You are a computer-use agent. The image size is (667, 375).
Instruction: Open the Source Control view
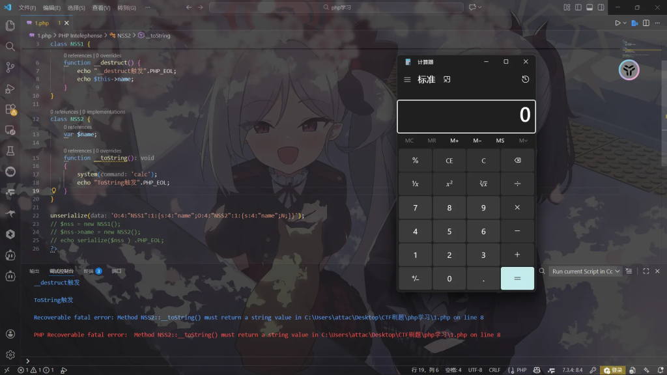coord(10,67)
